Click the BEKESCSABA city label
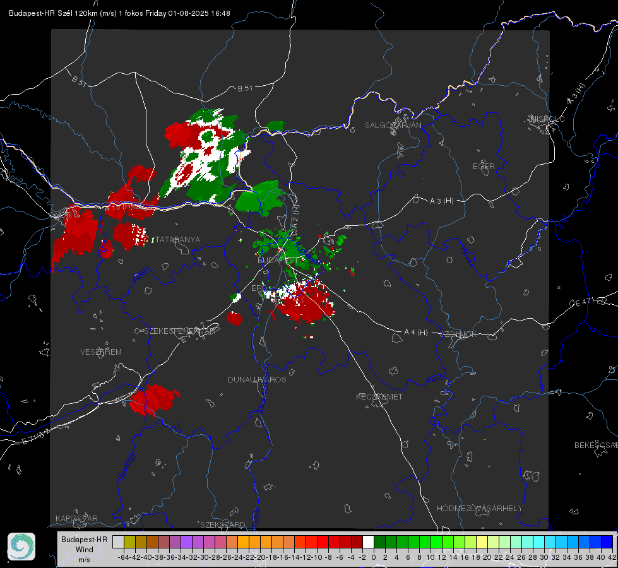Screen dimensions: 618x568 click(596, 446)
